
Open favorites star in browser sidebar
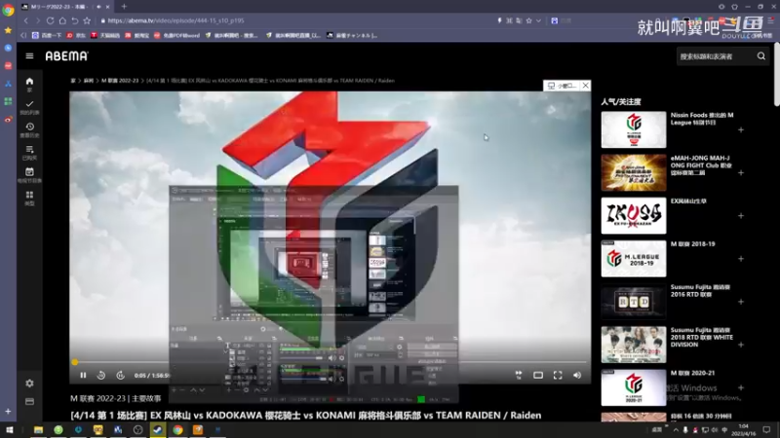pos(8,30)
